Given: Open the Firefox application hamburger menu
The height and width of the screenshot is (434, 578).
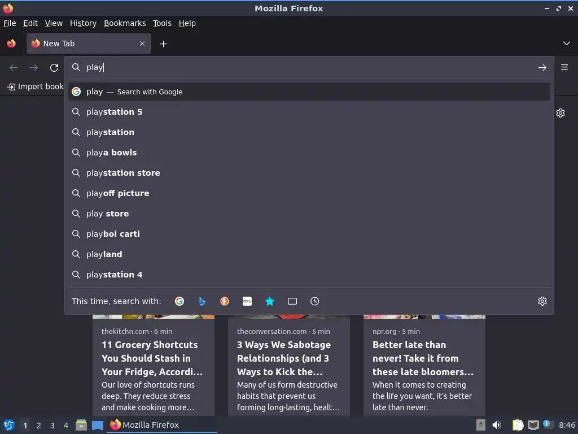Looking at the screenshot, I should click(x=564, y=67).
